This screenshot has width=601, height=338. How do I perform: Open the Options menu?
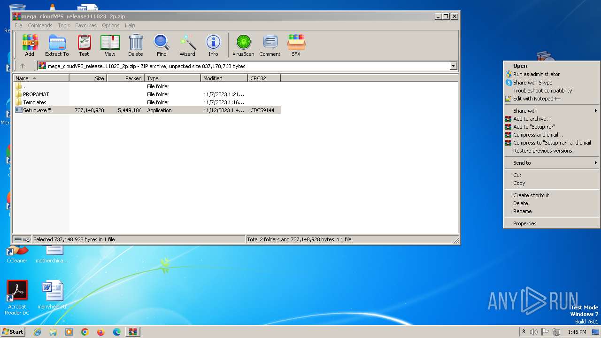point(111,25)
